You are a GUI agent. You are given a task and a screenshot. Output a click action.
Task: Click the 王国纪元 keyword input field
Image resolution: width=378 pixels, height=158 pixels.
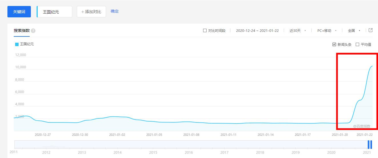pos(55,12)
